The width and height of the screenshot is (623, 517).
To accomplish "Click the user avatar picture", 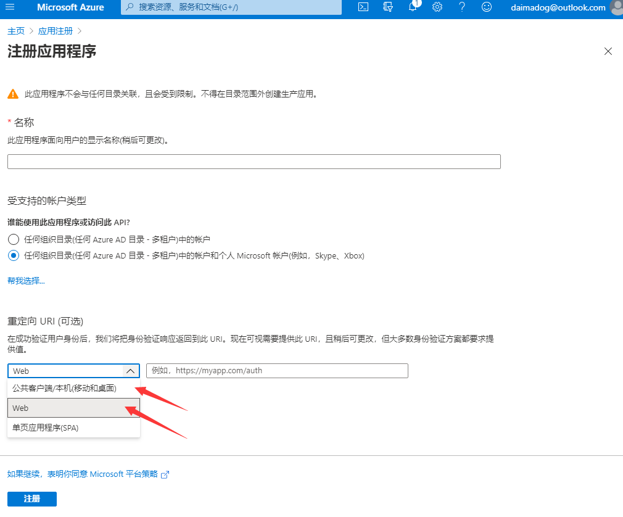I will 617,7.
